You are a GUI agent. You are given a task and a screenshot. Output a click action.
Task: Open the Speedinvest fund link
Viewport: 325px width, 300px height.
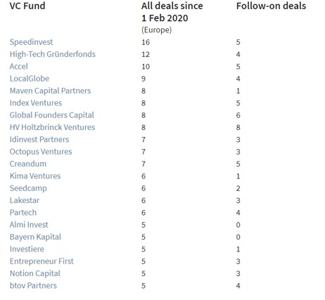[31, 42]
